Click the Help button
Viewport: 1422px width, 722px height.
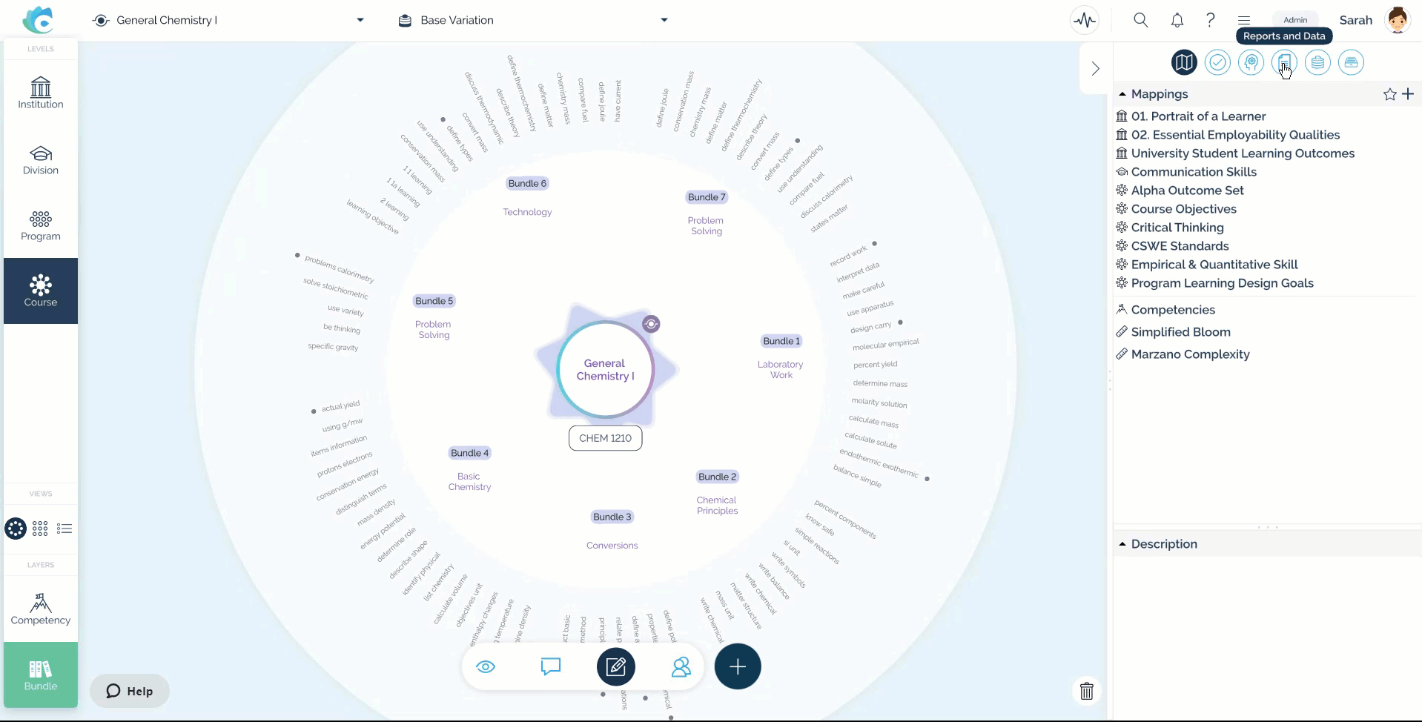(x=130, y=691)
